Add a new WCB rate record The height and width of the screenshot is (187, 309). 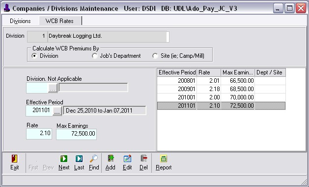[111, 159]
